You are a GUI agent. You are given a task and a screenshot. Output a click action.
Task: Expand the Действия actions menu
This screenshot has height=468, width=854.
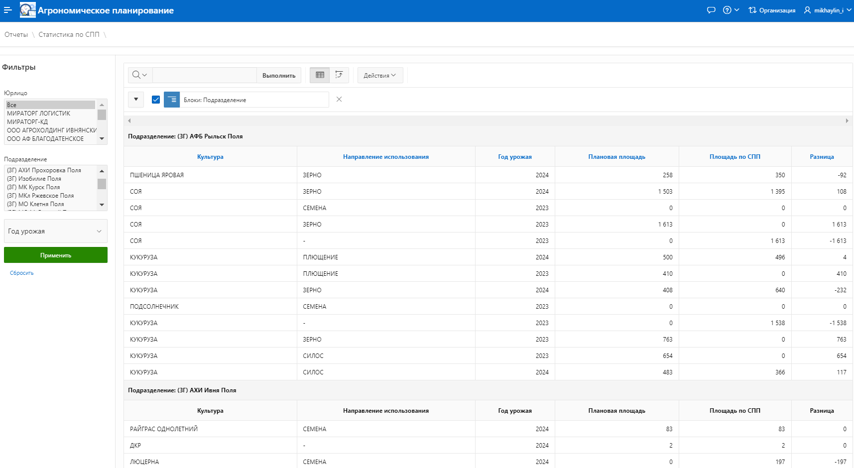380,75
